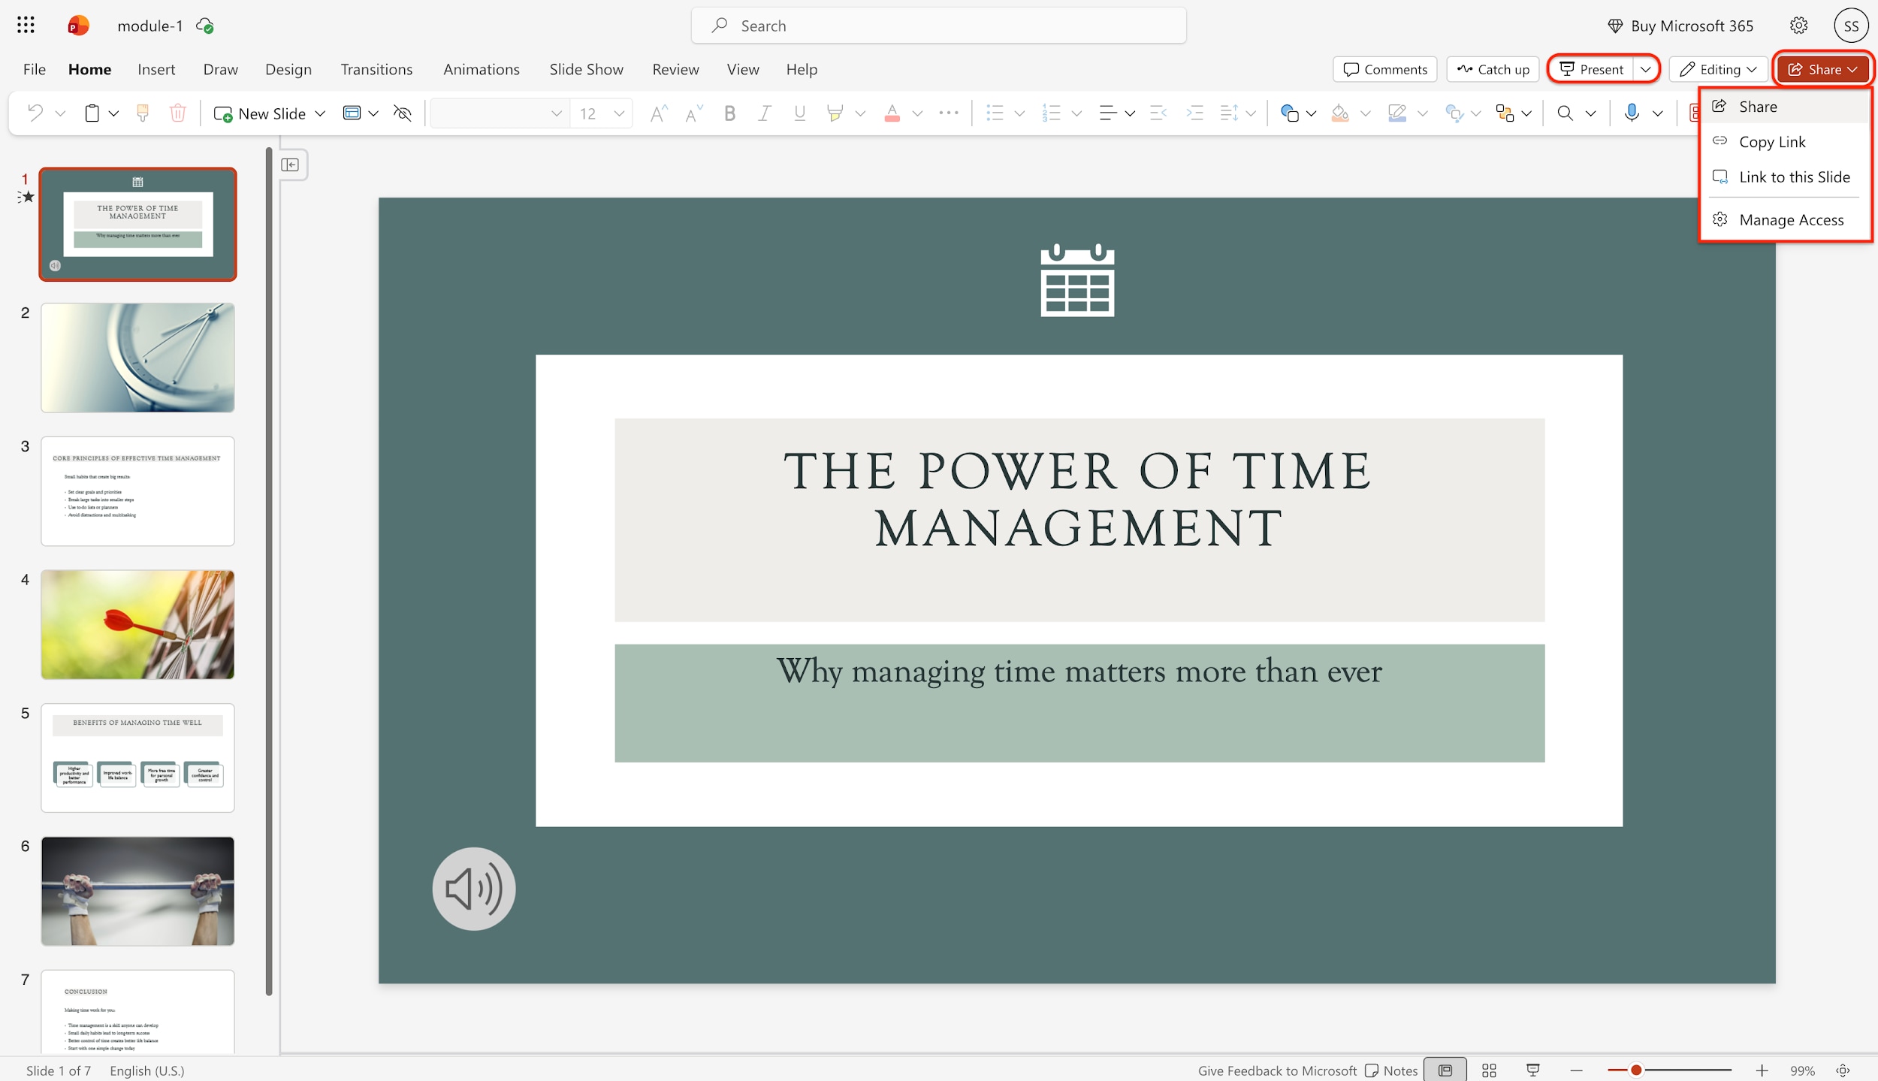Open the Comments panel
Image resolution: width=1878 pixels, height=1081 pixels.
coord(1384,68)
